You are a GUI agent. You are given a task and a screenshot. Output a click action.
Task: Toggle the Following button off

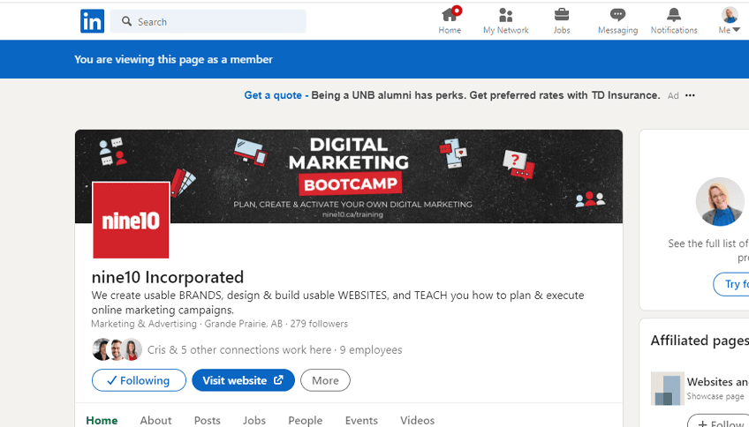pos(139,380)
